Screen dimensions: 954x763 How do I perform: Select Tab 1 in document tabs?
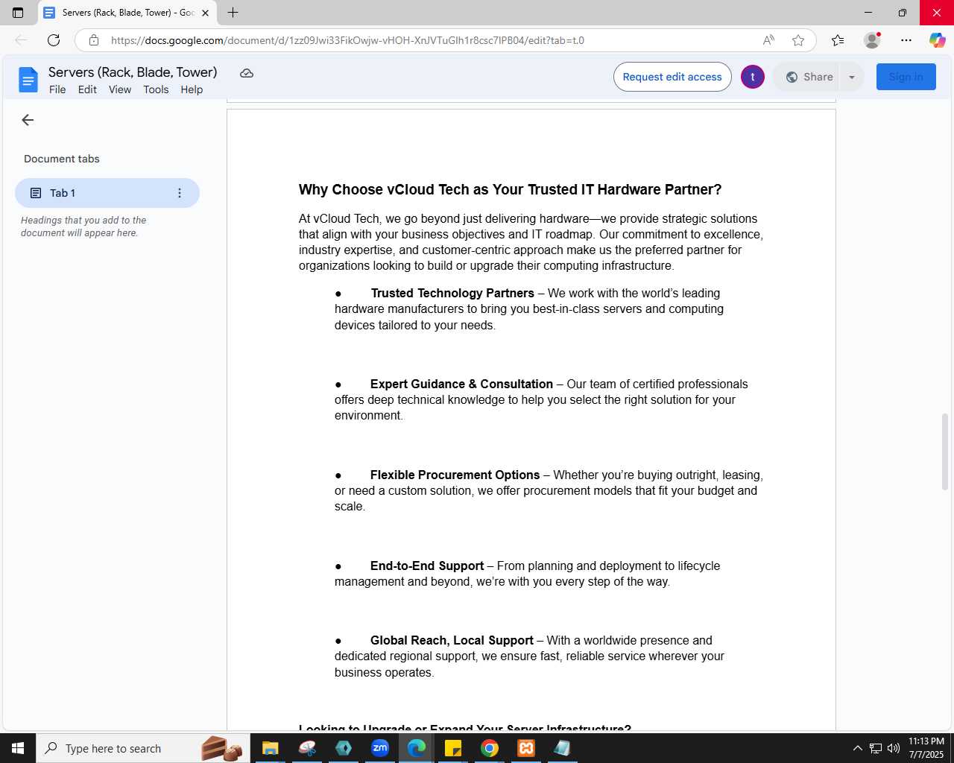click(x=107, y=193)
